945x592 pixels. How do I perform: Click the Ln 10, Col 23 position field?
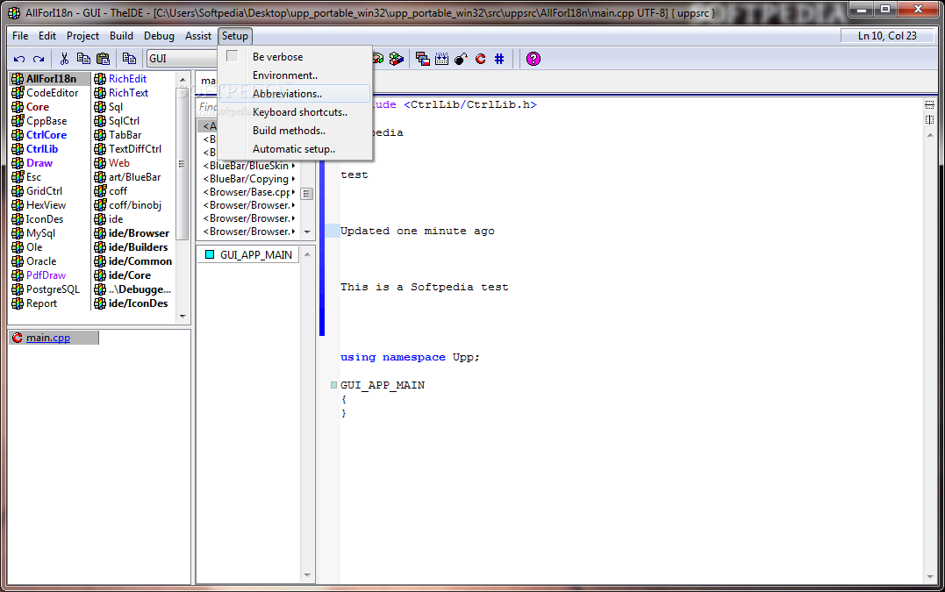pos(887,36)
